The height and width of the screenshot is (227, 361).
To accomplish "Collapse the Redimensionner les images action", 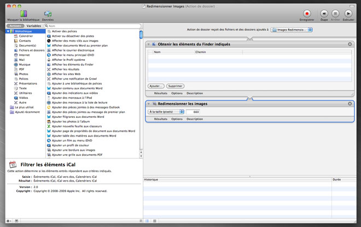I will 148,104.
